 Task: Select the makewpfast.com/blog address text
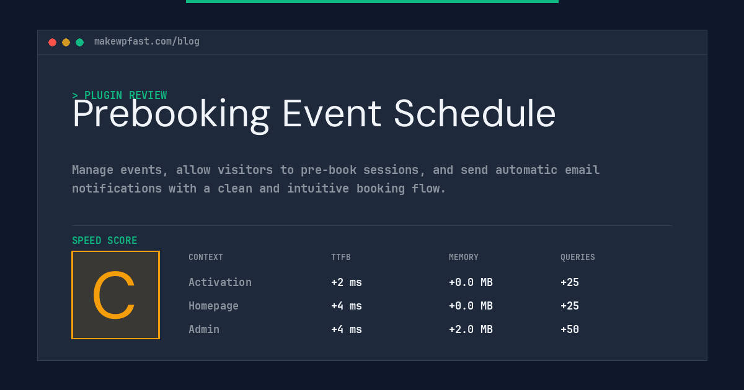[x=147, y=41]
